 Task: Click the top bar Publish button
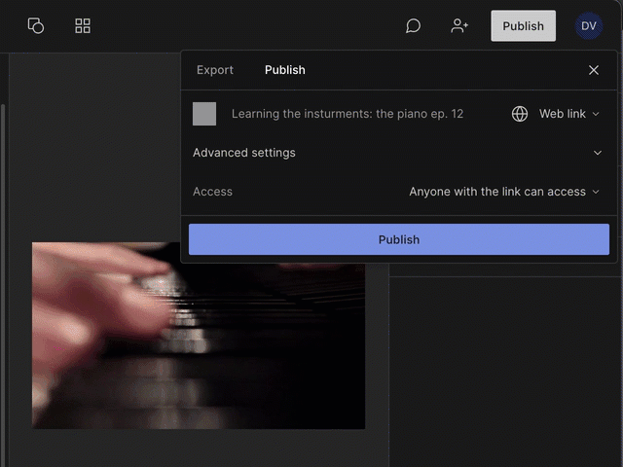(x=523, y=26)
